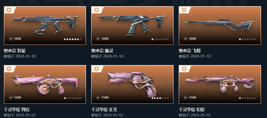
Task: Open the 千灵华绽 判官 shotgun skin image
Action: pos(45,84)
